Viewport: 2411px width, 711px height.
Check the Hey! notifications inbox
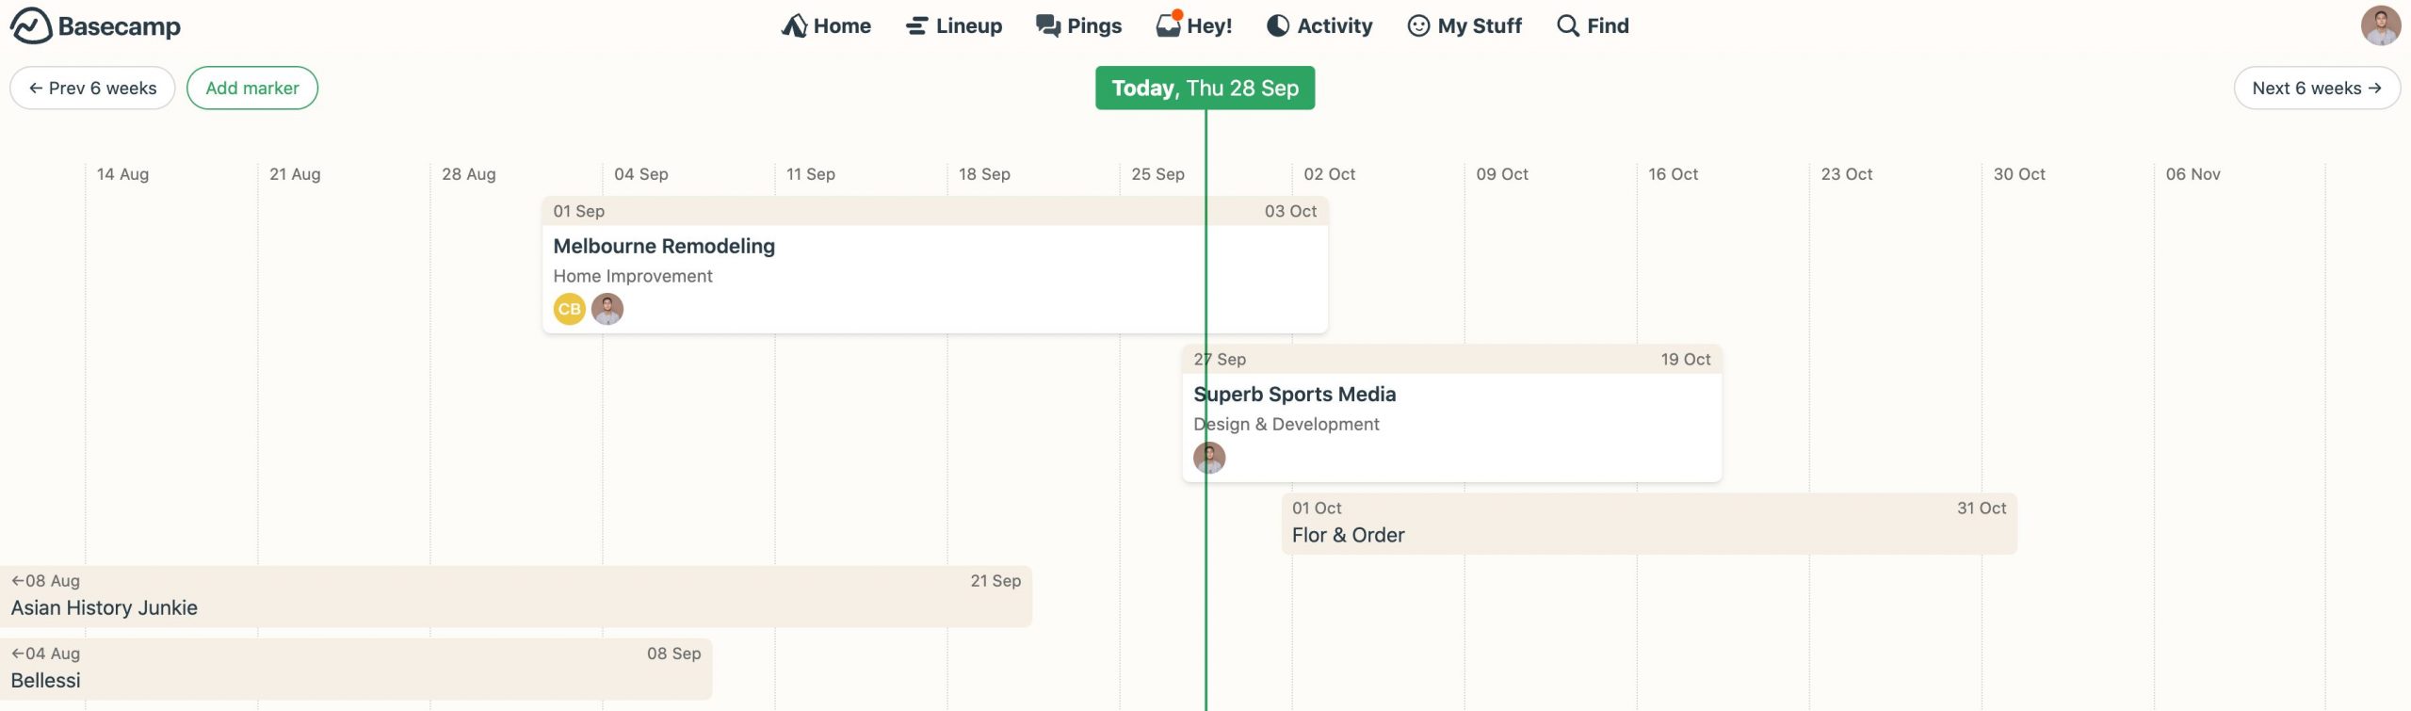(x=1167, y=24)
